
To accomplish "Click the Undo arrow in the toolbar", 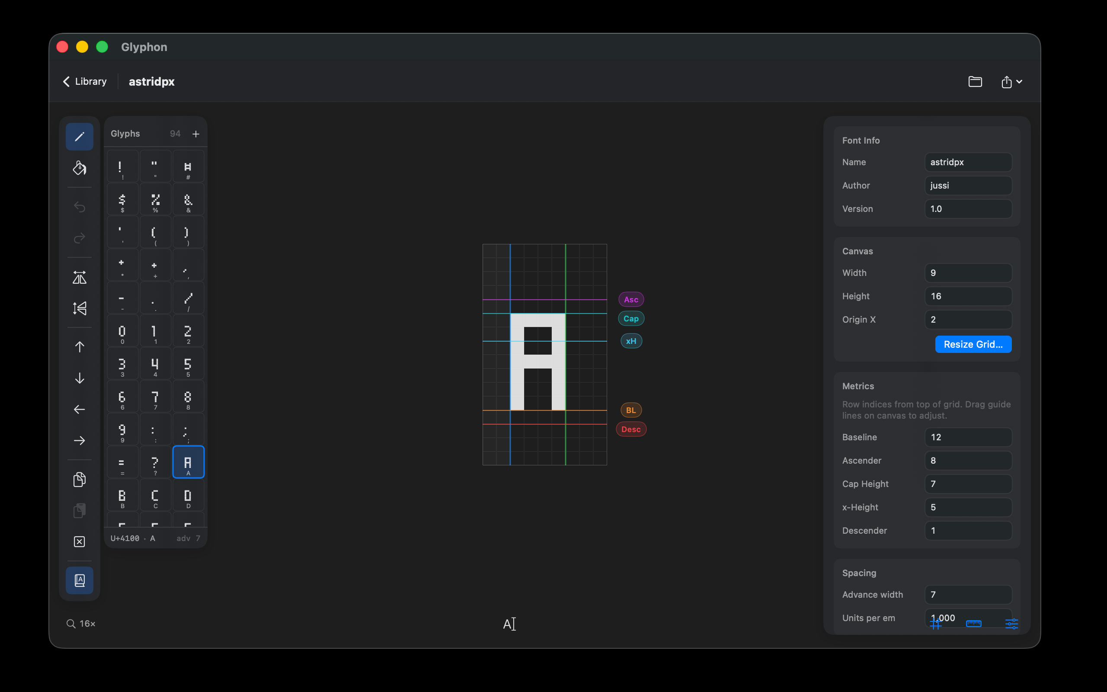I will [x=80, y=207].
